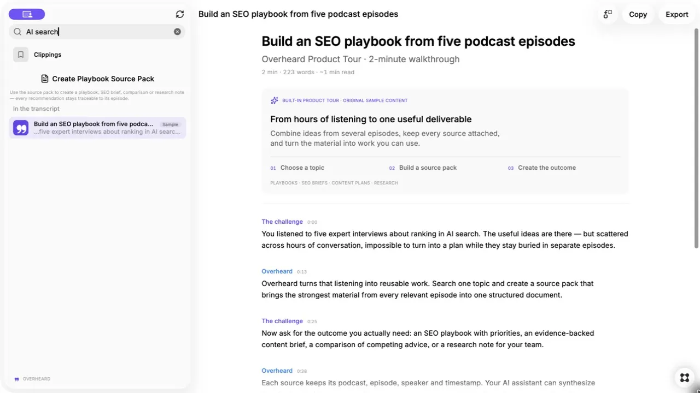The width and height of the screenshot is (700, 393).
Task: Jump to the 0:25 challenge timestamp
Action: [x=312, y=321]
